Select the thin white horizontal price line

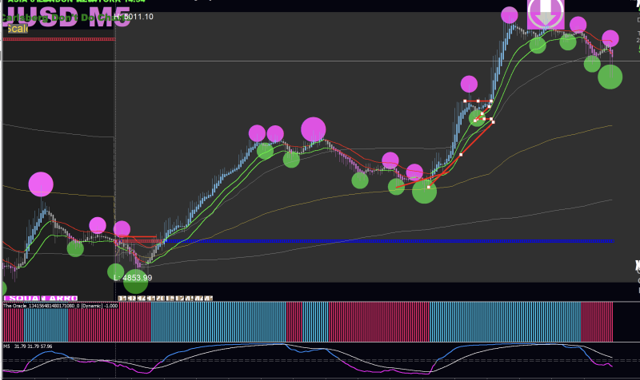pos(320,61)
